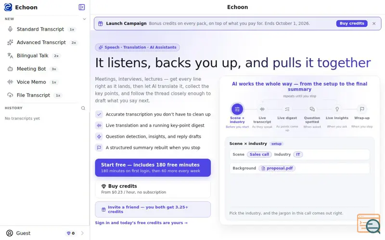Click the No transcripts yet text

[x=22, y=119]
